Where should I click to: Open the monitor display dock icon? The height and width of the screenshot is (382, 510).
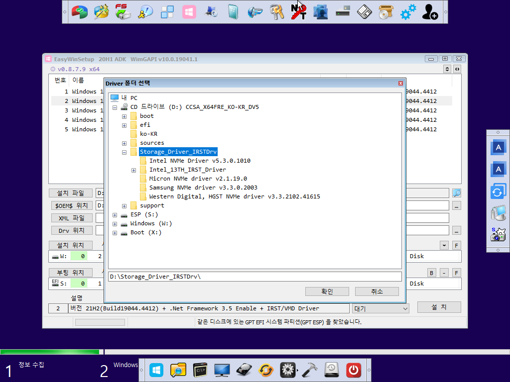click(x=222, y=370)
